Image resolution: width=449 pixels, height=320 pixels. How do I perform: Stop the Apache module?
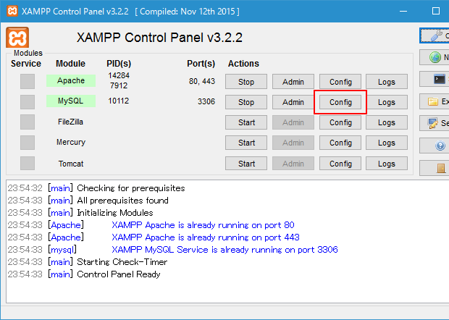point(246,82)
